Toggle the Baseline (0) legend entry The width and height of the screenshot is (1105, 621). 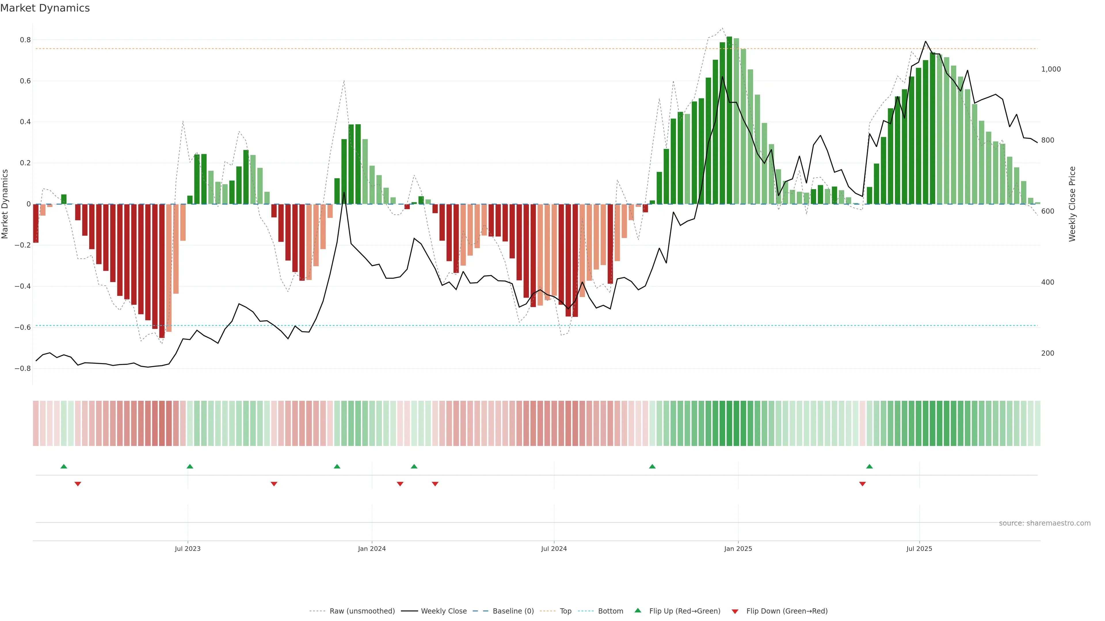pyautogui.click(x=513, y=611)
